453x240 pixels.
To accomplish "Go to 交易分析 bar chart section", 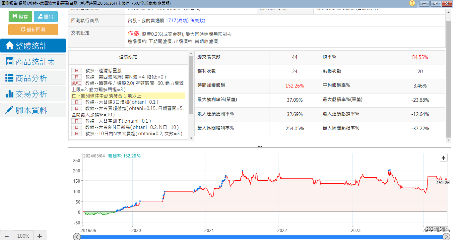I will click(33, 94).
